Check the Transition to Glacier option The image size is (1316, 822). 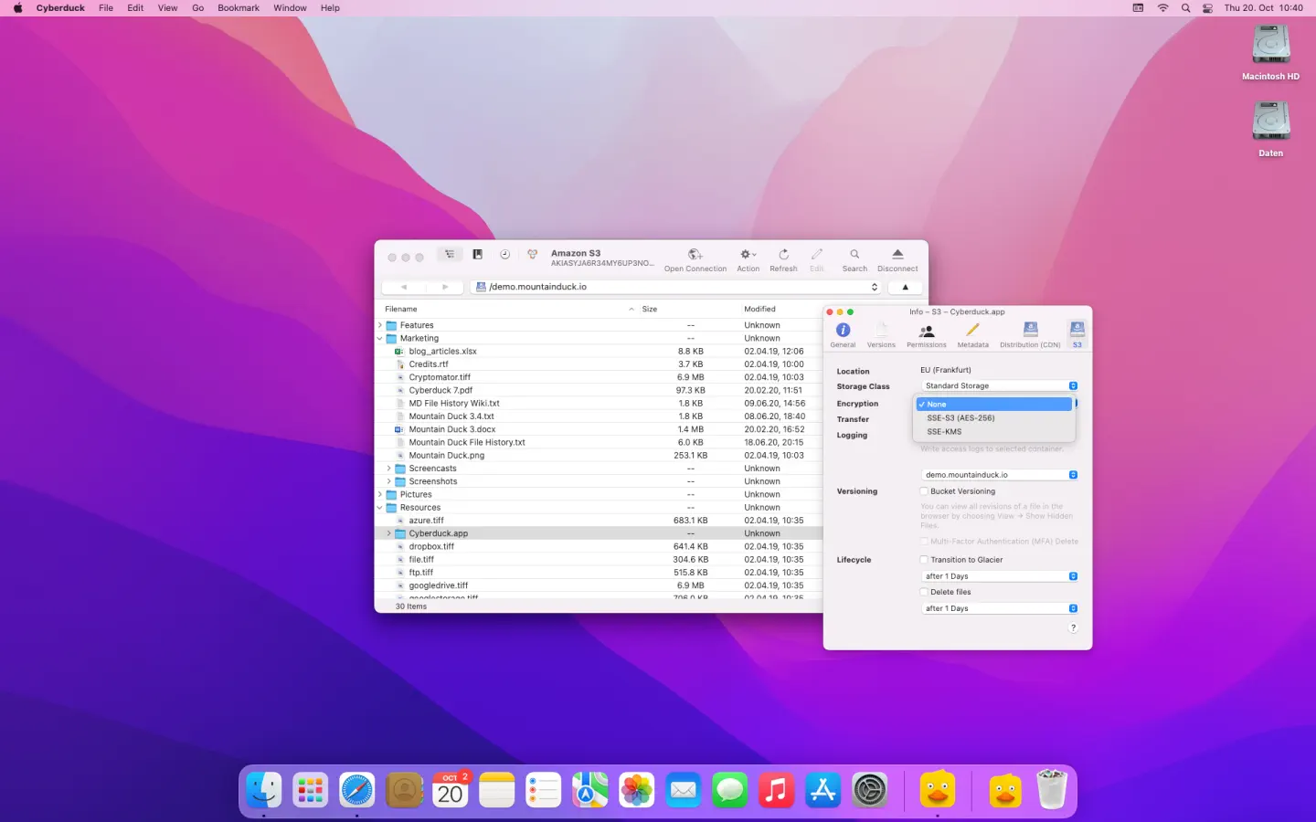click(x=924, y=560)
